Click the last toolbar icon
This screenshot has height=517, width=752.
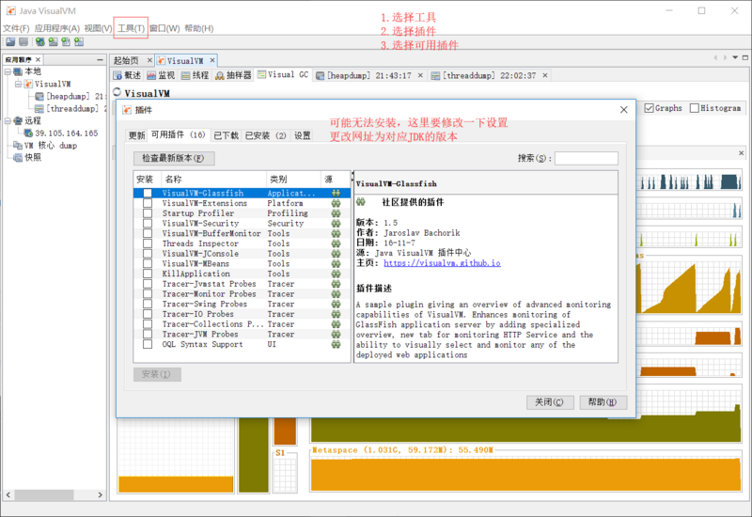tap(79, 41)
